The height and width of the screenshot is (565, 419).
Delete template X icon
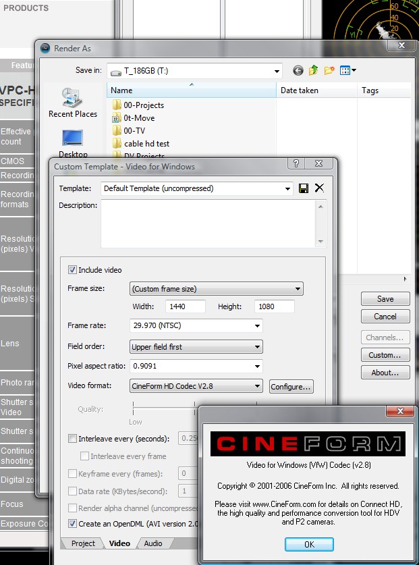click(319, 188)
